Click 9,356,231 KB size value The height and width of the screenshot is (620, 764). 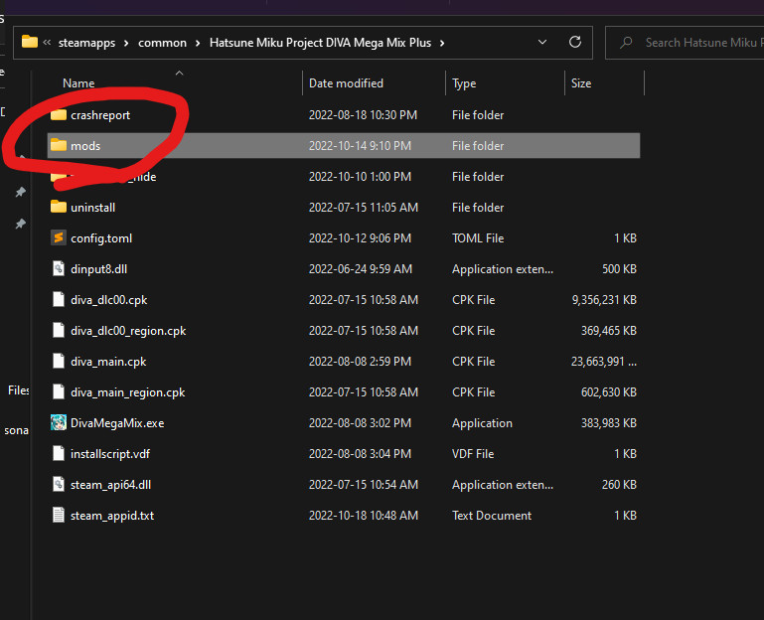(604, 300)
